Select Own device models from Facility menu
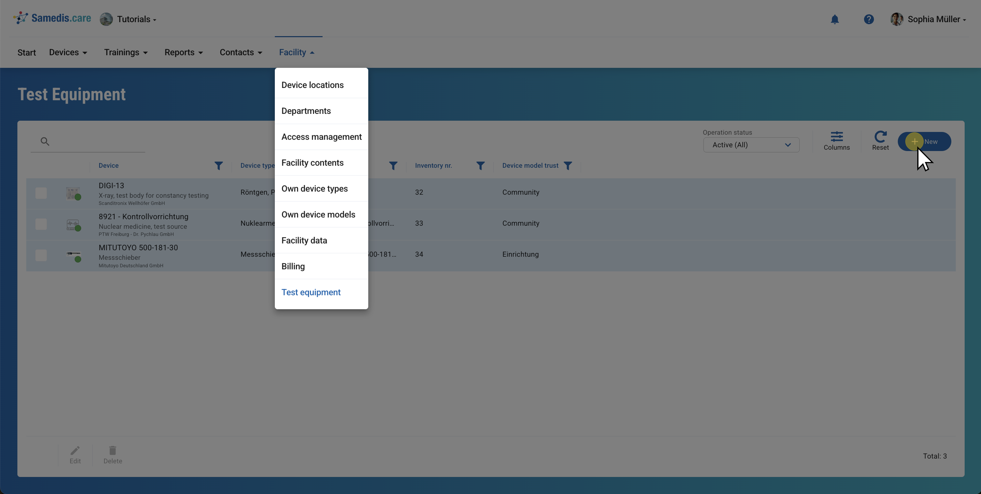The image size is (981, 494). 318,214
